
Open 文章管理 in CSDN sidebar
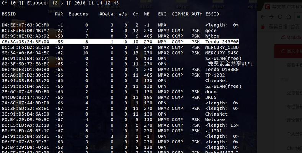294,93
